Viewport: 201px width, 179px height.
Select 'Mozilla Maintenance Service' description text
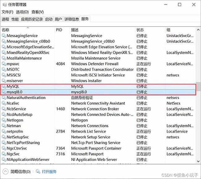(96, 58)
